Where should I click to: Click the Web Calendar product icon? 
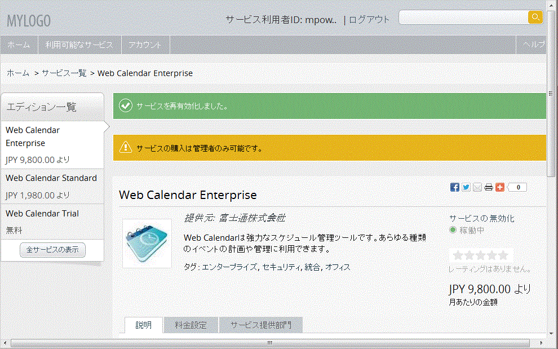point(147,244)
